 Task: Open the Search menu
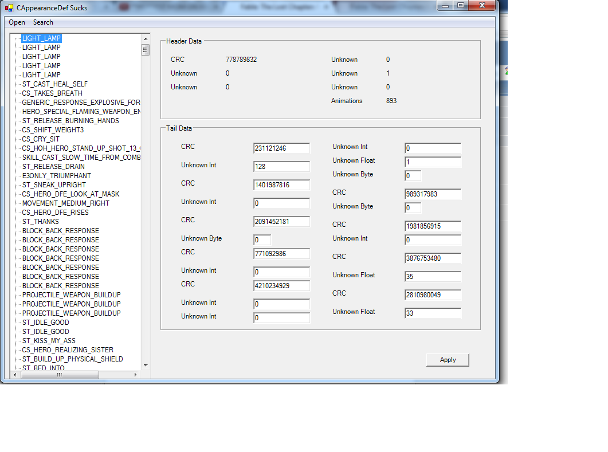point(43,22)
